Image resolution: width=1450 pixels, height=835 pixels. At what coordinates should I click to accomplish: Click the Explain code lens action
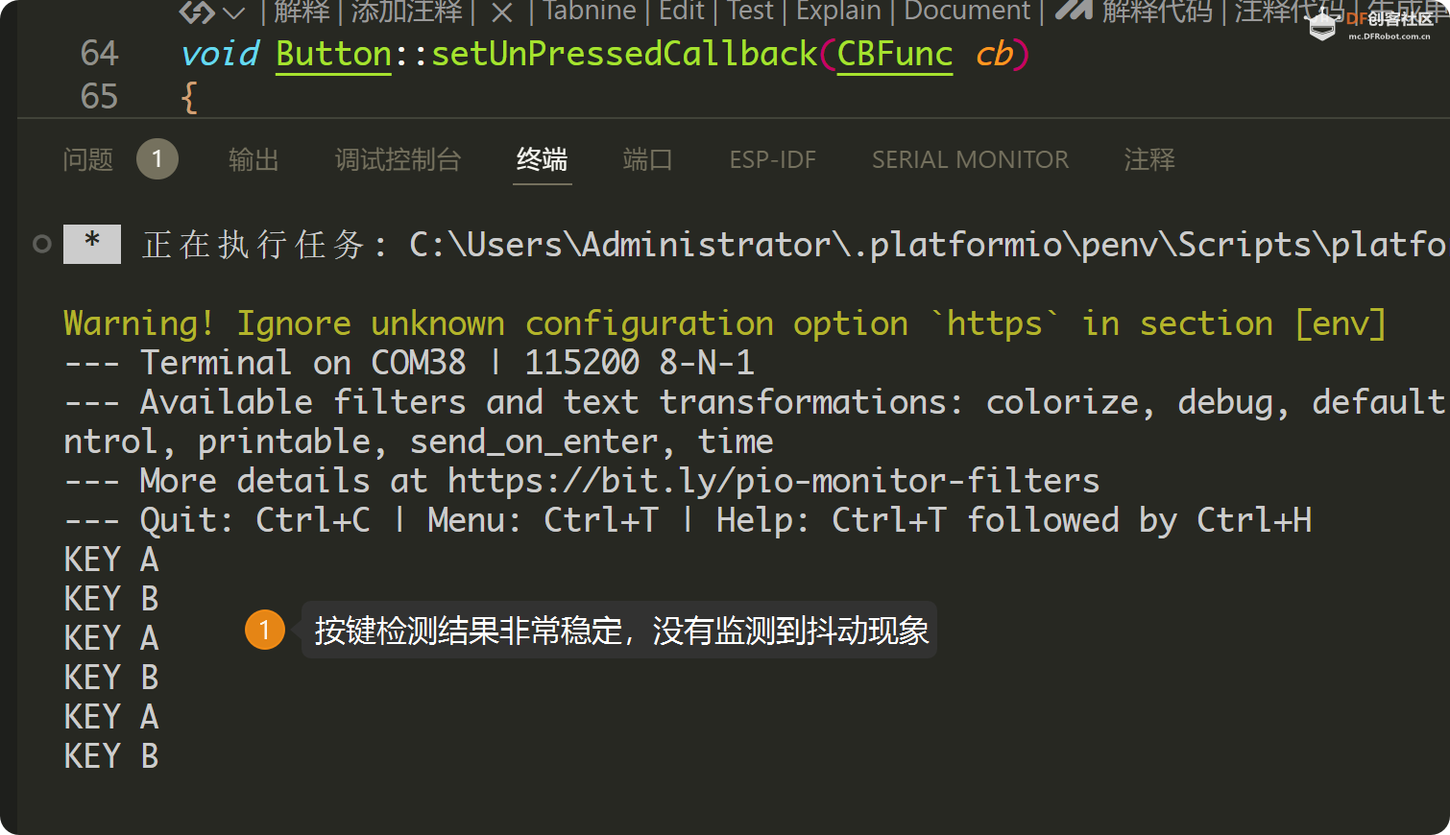[838, 12]
